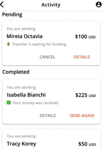Click 'Your money was received' status

pos(35,103)
